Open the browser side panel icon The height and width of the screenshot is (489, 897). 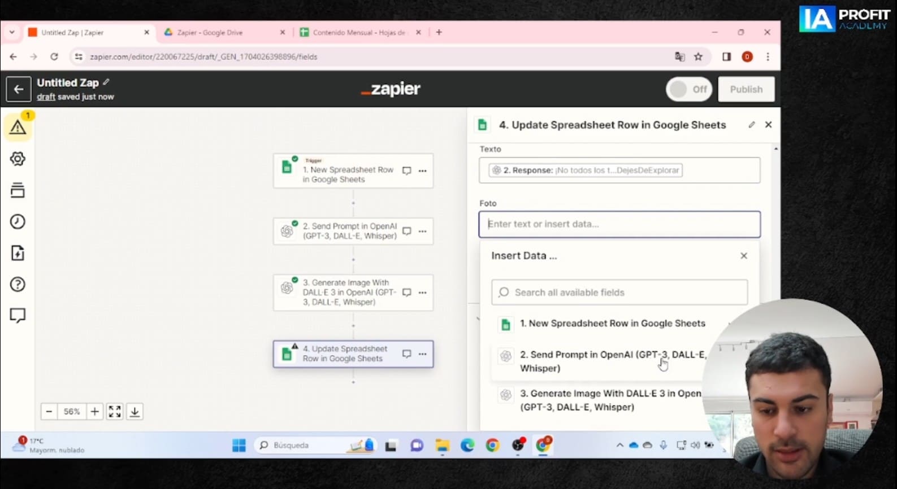coord(727,56)
